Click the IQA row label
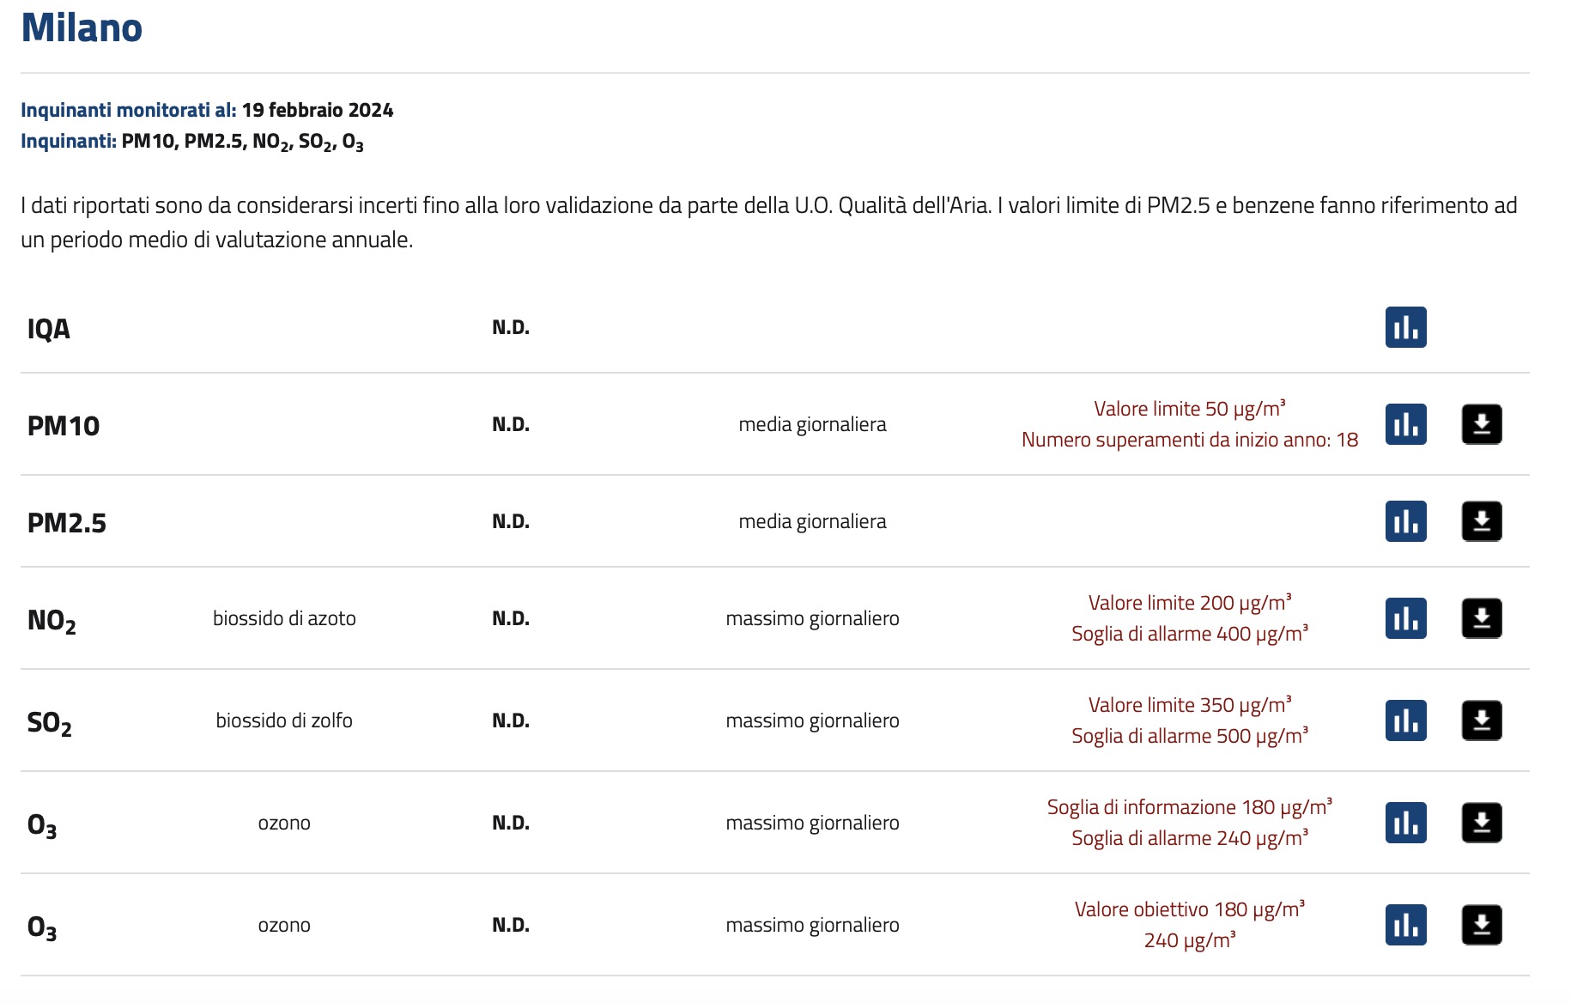The image size is (1571, 1003). [x=49, y=329]
